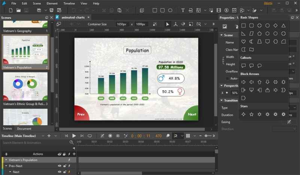Choose the five-point star shape

pos(251,114)
